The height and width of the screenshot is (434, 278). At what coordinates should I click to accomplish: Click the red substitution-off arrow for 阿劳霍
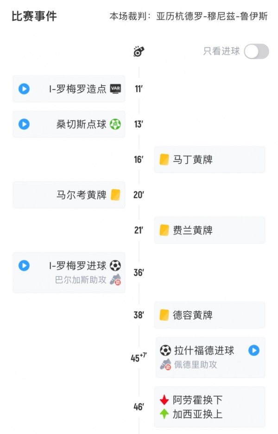click(x=164, y=400)
